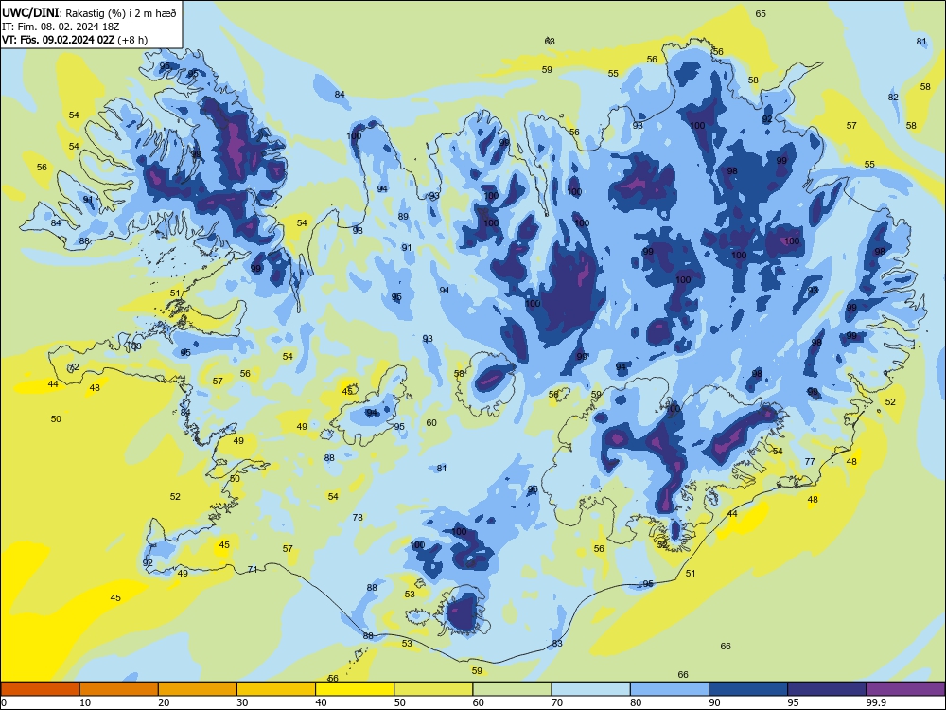The image size is (946, 710).
Task: Click the humidity value '78' in southwest lowlands
Action: click(x=358, y=517)
